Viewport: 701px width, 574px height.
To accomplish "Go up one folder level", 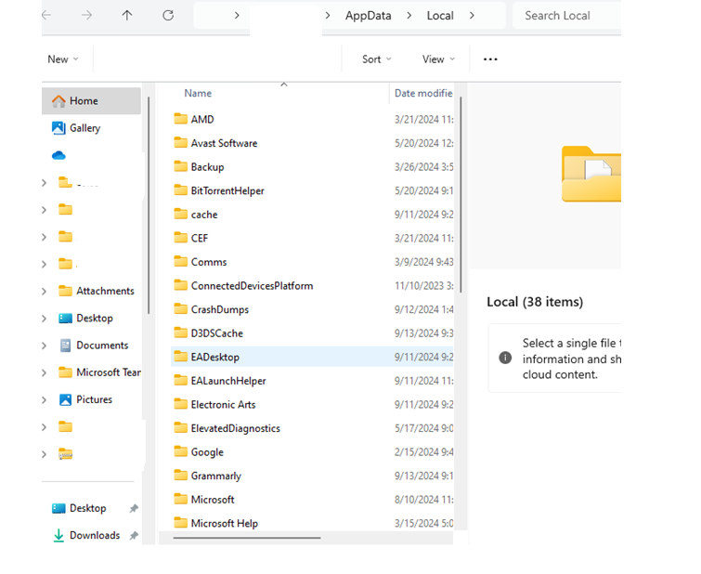I will coord(127,16).
